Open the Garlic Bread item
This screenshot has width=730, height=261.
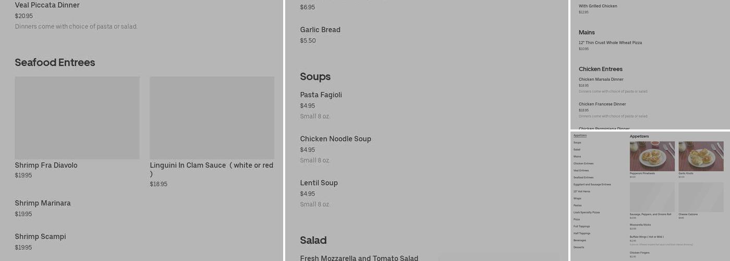point(320,30)
